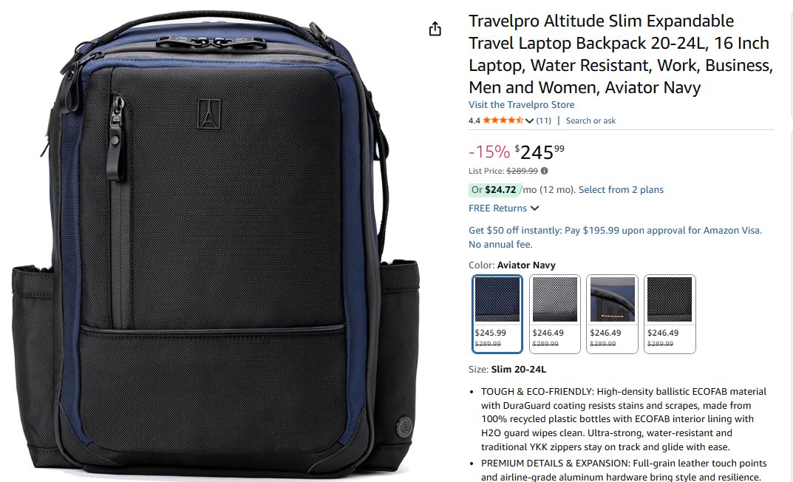Viewport: 793px width, 482px height.
Task: Open the FREE Returns details link
Action: pos(497,208)
